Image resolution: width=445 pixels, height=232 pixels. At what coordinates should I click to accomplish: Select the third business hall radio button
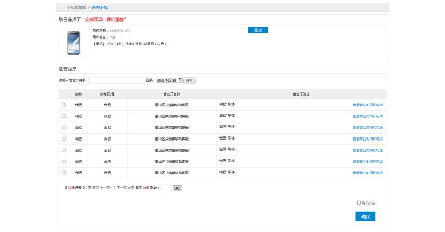[x=64, y=127]
